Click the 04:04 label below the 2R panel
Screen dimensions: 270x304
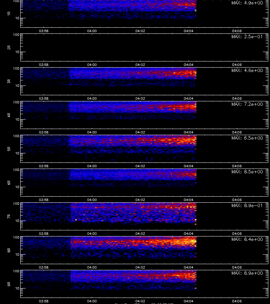(188, 65)
